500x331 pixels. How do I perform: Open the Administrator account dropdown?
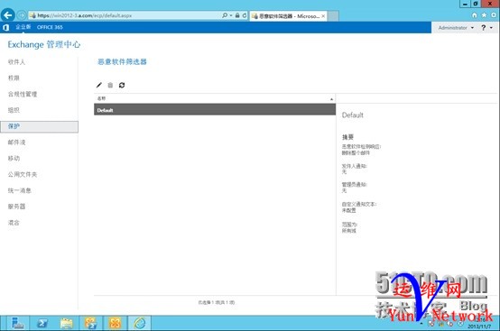click(456, 28)
